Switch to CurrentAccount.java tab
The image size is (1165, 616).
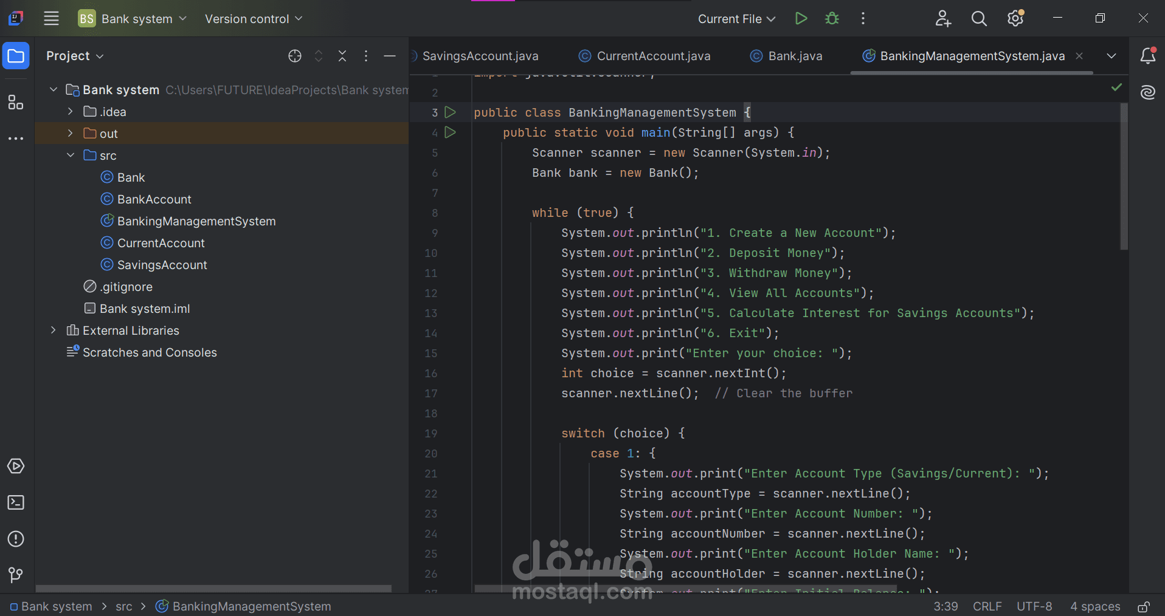tap(645, 56)
